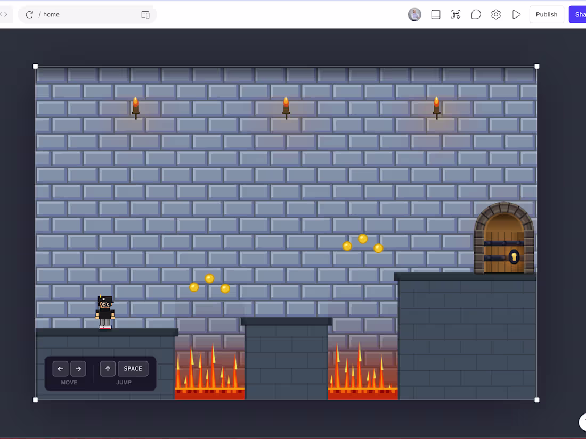Click the up arrow JUMP key
586x439 pixels.
108,368
